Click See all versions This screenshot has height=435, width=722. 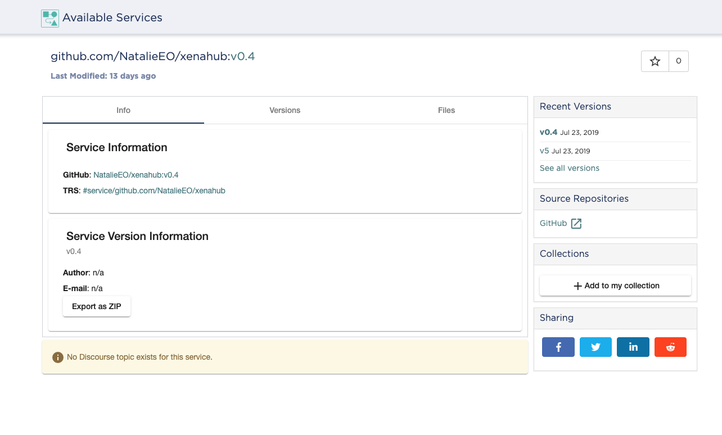pos(569,168)
